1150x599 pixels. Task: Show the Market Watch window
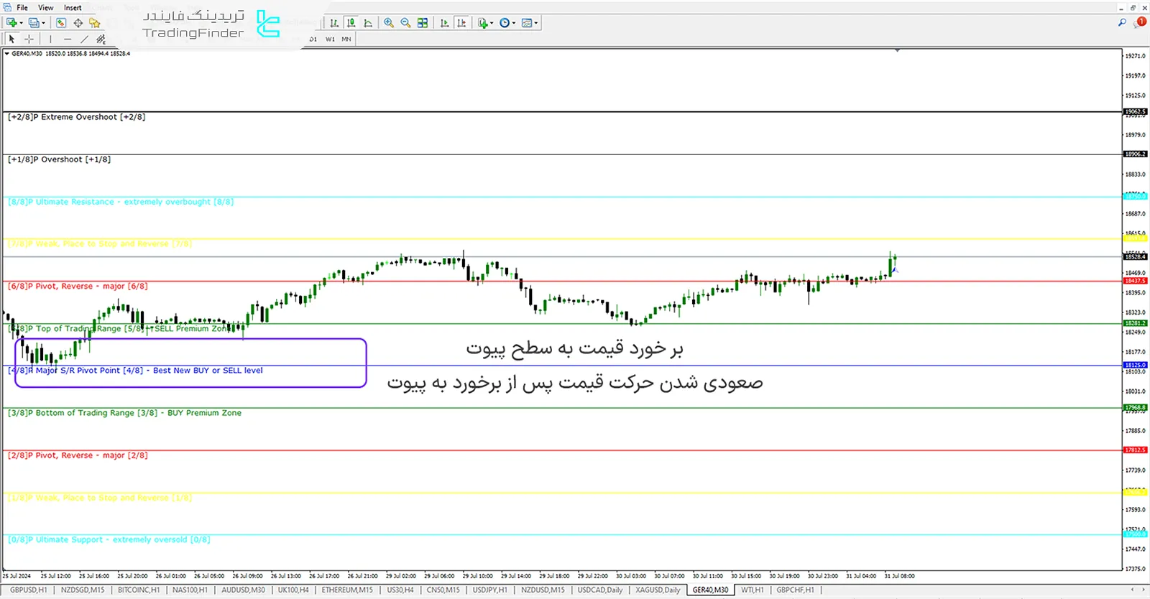coord(61,23)
